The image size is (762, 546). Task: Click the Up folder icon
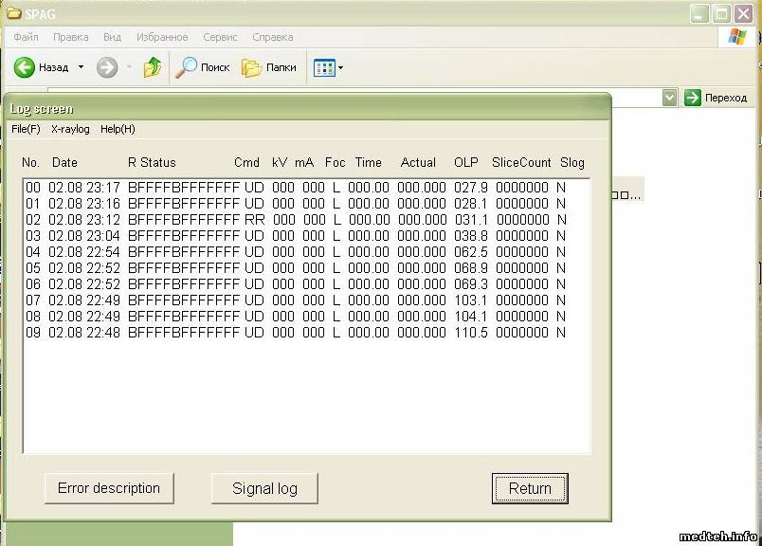point(152,67)
